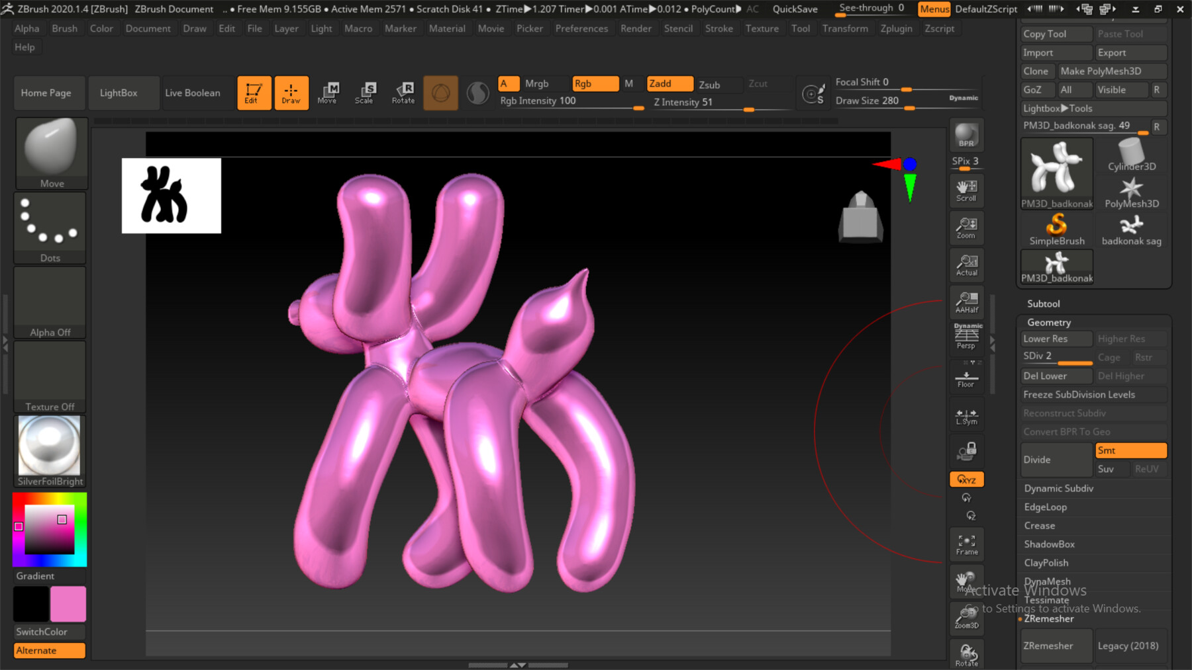Open the Menus dropdown
This screenshot has height=670, width=1192.
934,9
